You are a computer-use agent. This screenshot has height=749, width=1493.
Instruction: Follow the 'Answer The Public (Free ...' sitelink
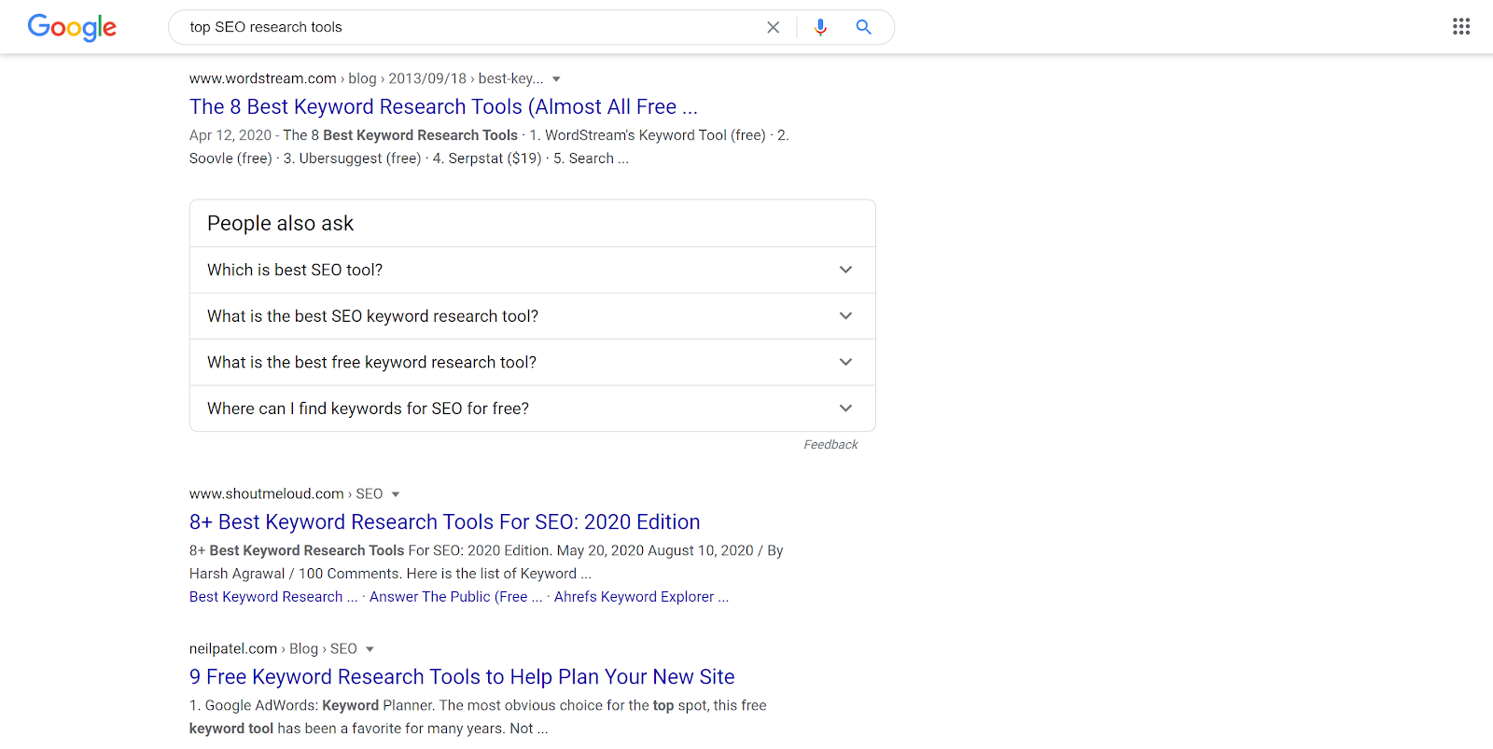(455, 597)
